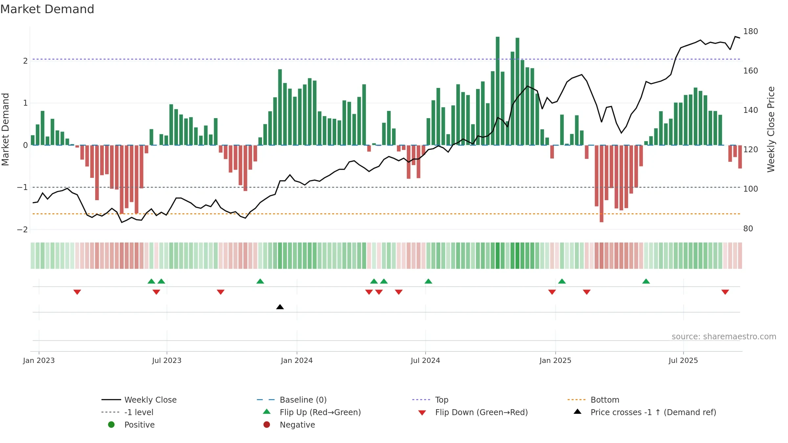Click the Bottom legend entry
Screen dimensions: 788x443
593,400
